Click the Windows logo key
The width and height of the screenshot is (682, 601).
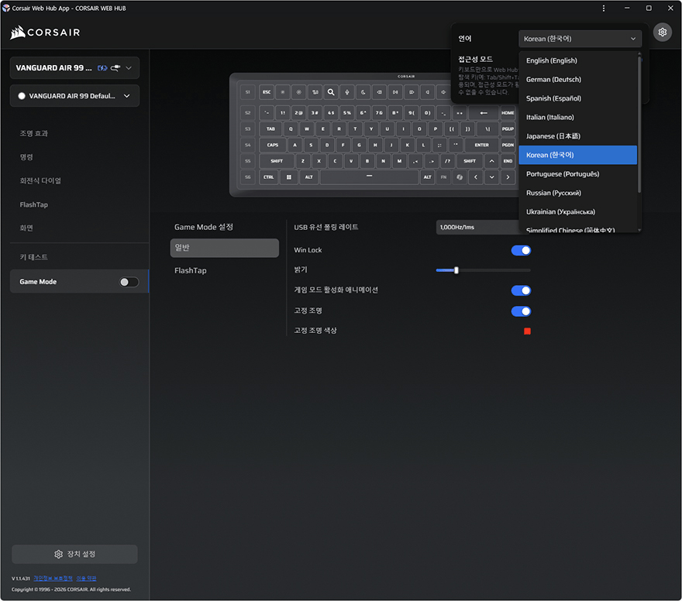tap(289, 177)
